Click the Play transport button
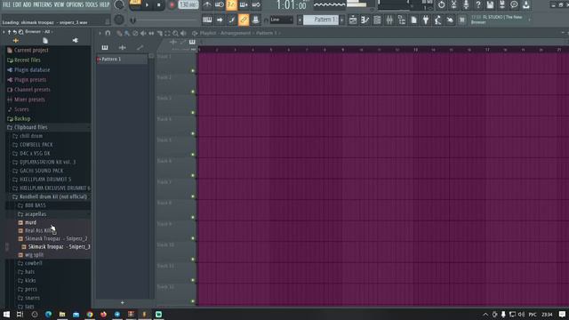This screenshot has height=320, width=569. point(147,5)
